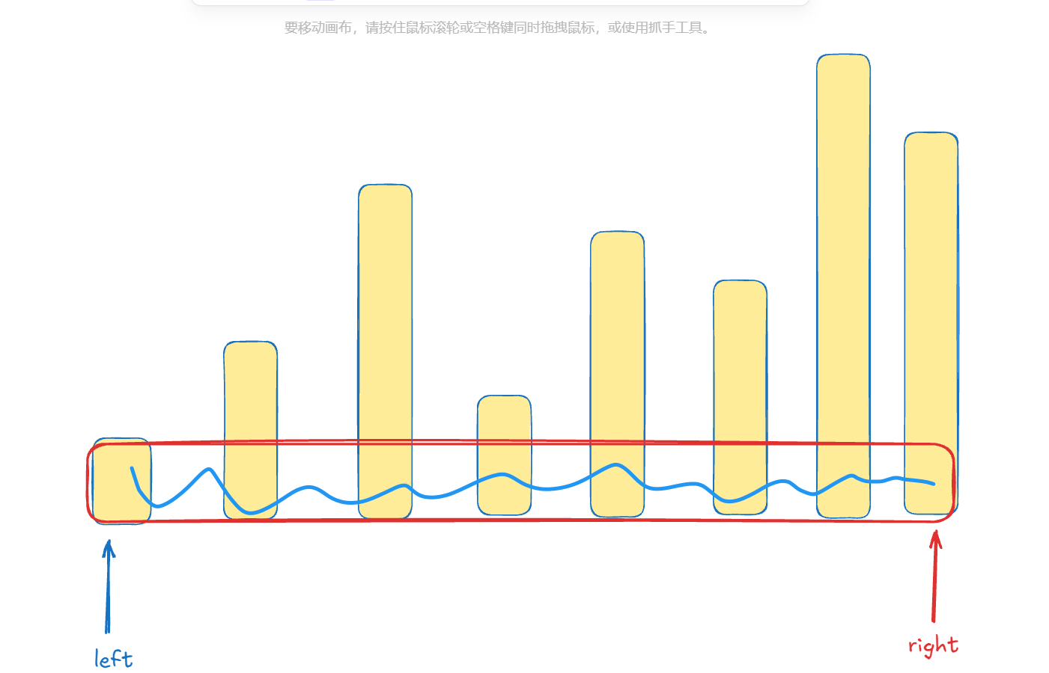Select the blue arrow above "left"
The height and width of the screenshot is (673, 1049).
(108, 587)
